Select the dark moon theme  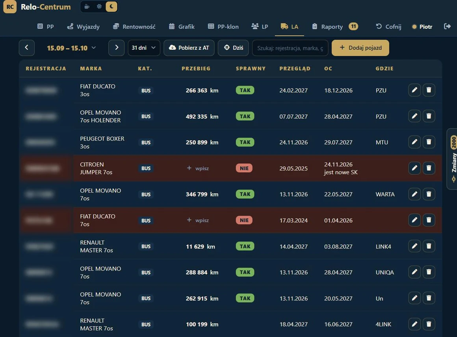[111, 6]
